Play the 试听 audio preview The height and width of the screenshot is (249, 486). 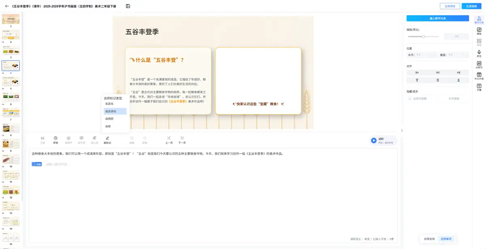pos(373,140)
